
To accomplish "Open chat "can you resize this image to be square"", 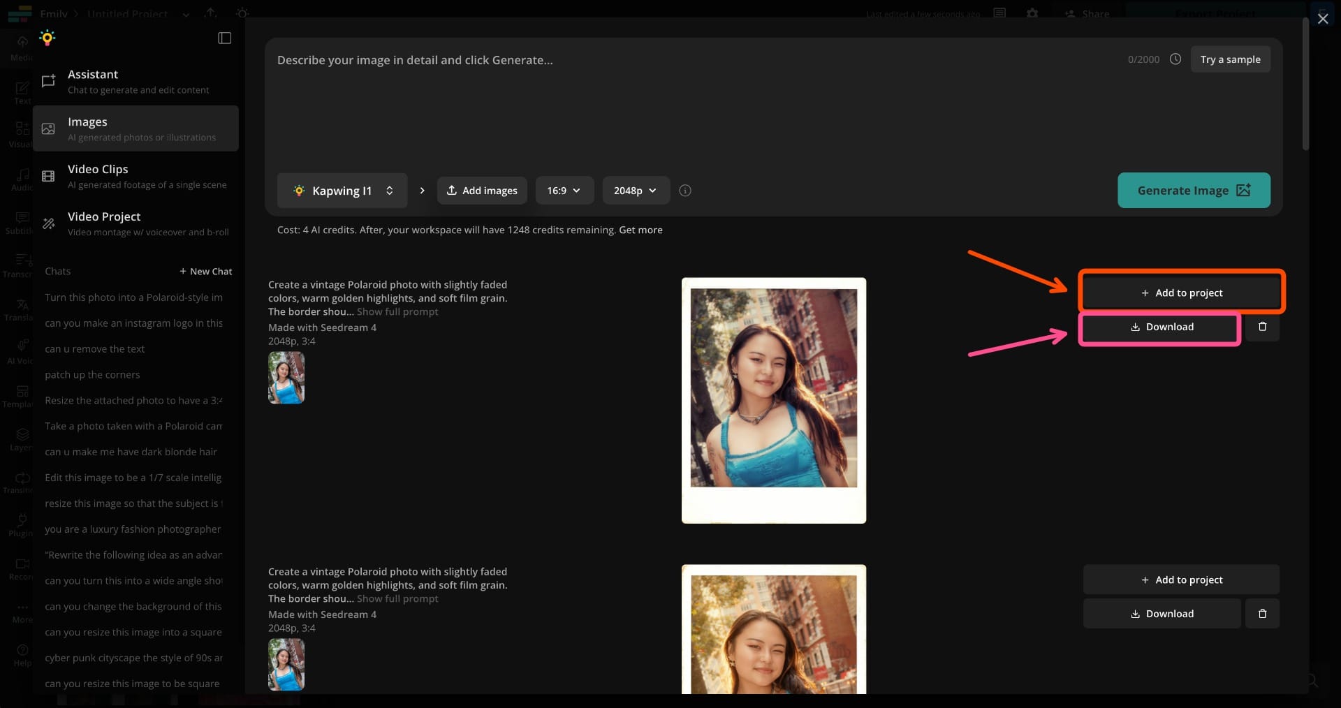I will (x=134, y=684).
